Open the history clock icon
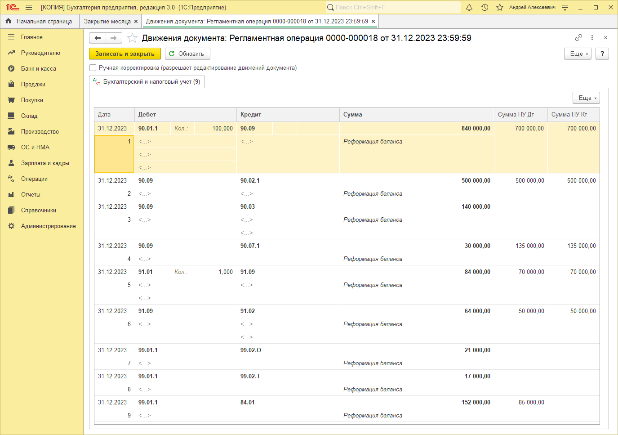618x435 pixels. click(x=485, y=7)
